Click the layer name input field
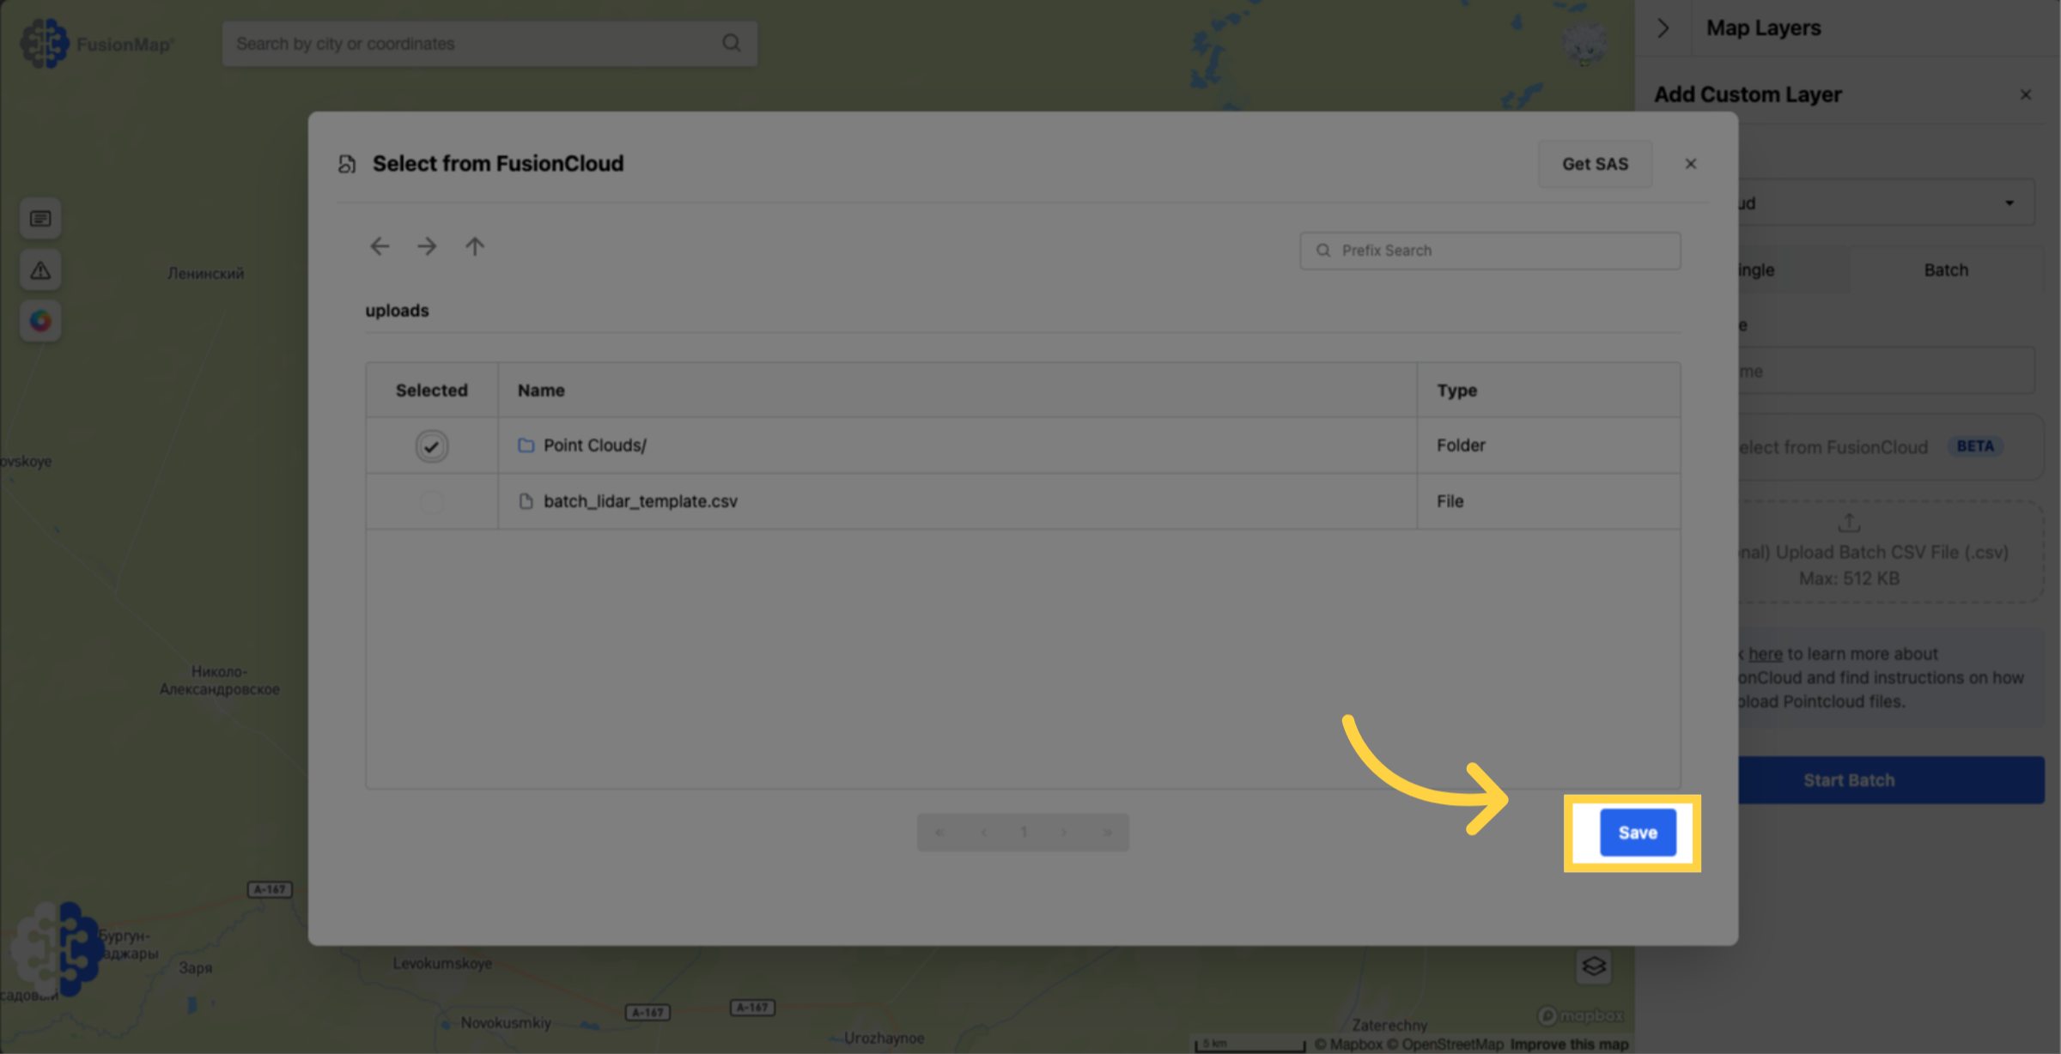The height and width of the screenshot is (1054, 2061). 1886,371
